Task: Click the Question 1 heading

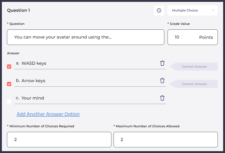Action: tap(18, 10)
